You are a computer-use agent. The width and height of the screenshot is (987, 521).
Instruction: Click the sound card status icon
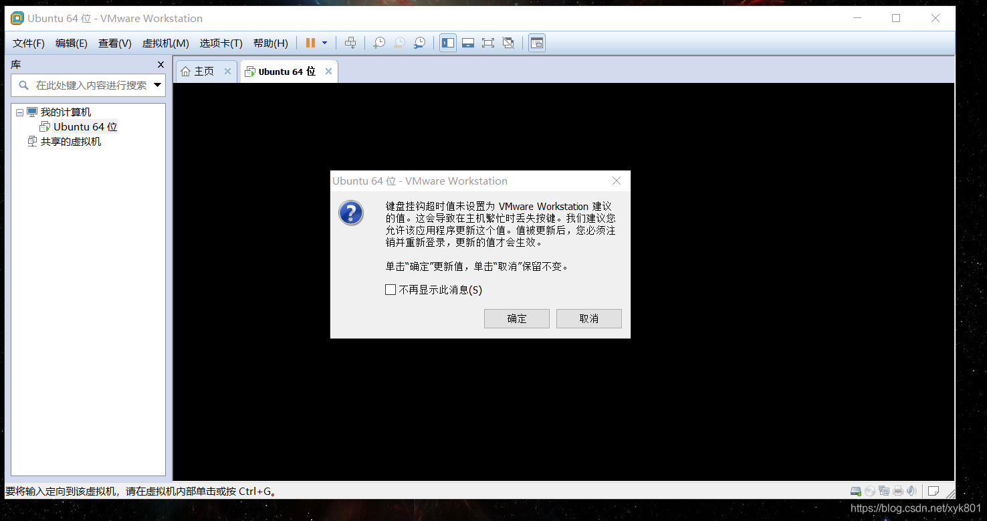coord(912,491)
